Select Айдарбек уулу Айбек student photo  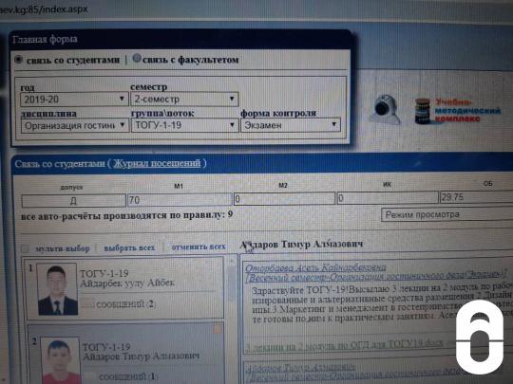tap(58, 289)
